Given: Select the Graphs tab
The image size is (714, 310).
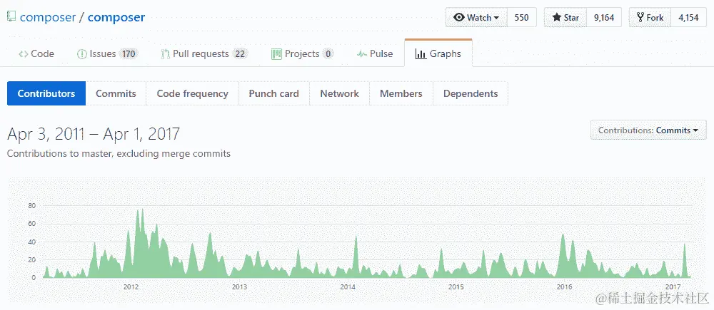Looking at the screenshot, I should tap(438, 53).
